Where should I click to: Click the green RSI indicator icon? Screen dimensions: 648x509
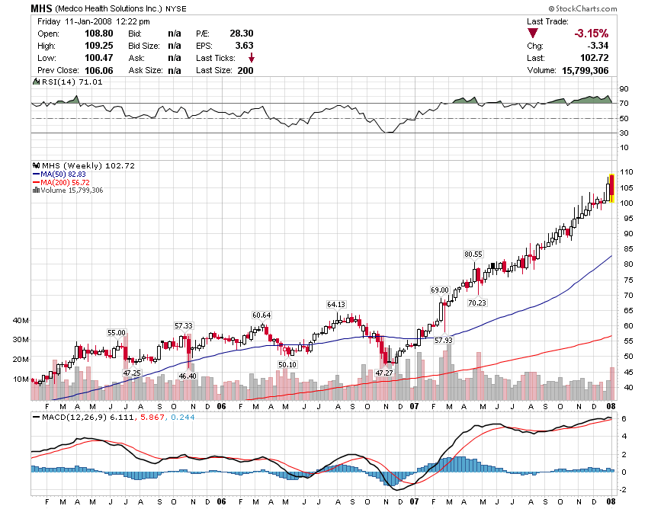click(36, 82)
